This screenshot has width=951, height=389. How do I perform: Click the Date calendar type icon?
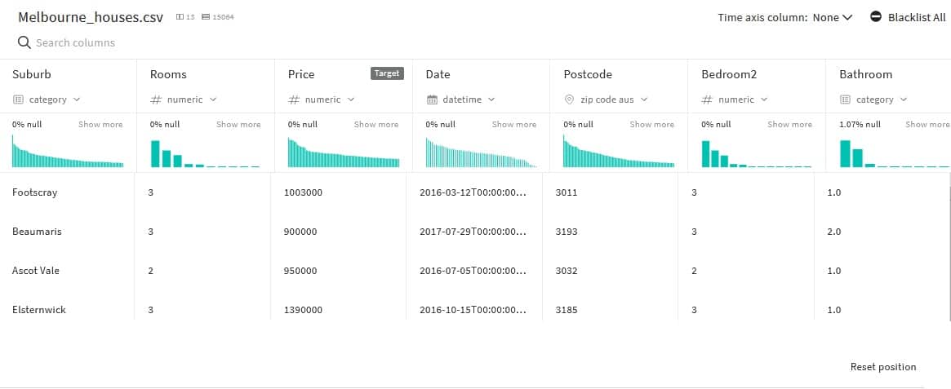coord(432,99)
